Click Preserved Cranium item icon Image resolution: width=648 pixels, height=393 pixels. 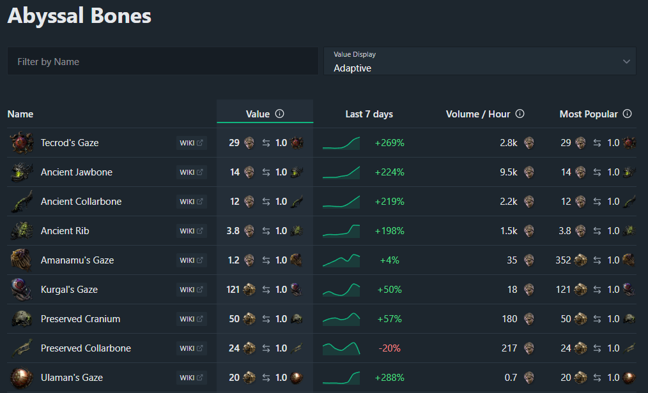pos(22,319)
